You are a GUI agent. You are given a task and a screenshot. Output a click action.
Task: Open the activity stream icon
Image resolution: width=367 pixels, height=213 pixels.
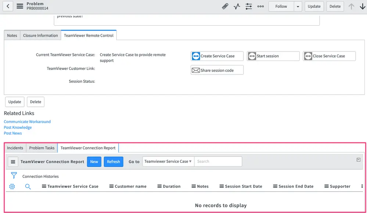[x=237, y=6]
